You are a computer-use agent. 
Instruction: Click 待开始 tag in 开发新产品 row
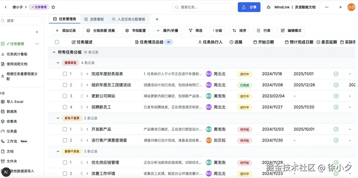point(245,129)
